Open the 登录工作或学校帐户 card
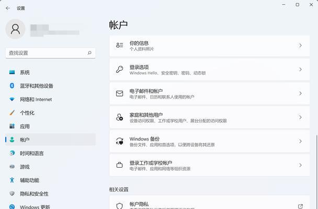The width and height of the screenshot is (318, 209). [x=210, y=165]
